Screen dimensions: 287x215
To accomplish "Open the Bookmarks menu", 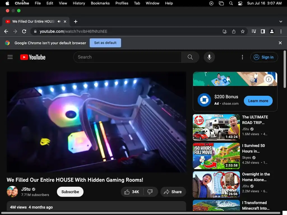I will (x=100, y=3).
